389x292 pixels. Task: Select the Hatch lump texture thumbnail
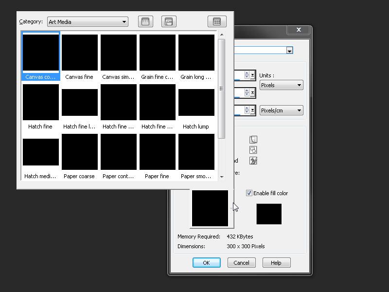pyautogui.click(x=196, y=102)
